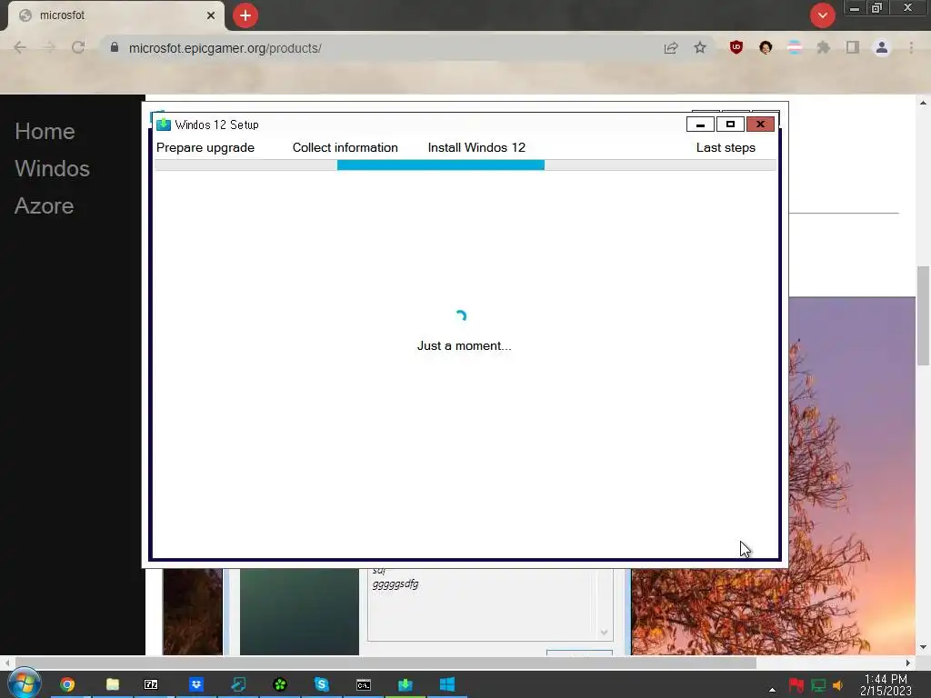Click the red flag tray icon

796,685
